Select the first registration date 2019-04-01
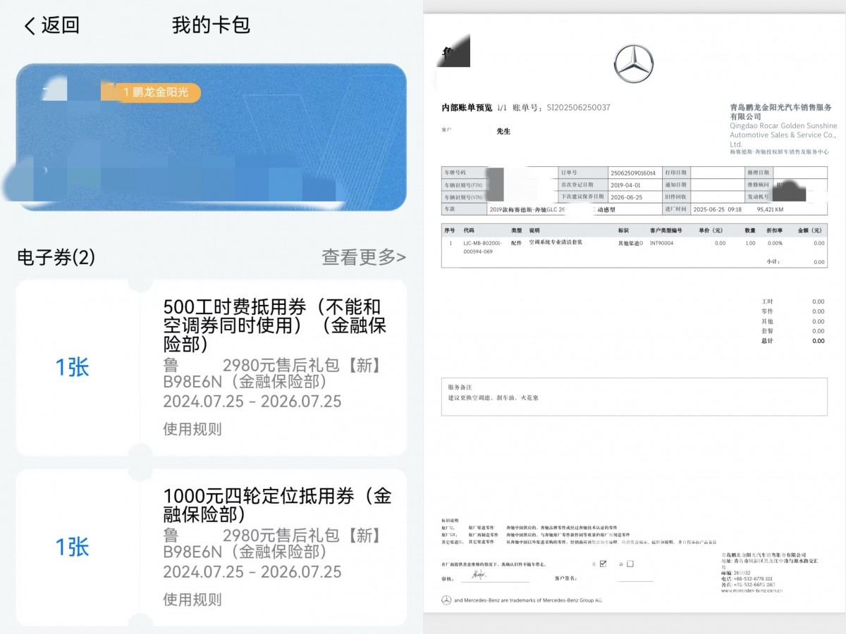846x634 pixels. tap(626, 185)
